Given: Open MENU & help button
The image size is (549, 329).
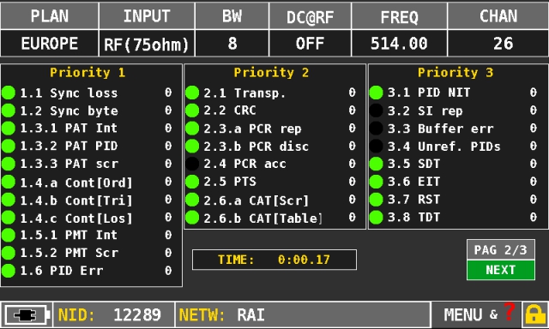Looking at the screenshot, I should [476, 314].
